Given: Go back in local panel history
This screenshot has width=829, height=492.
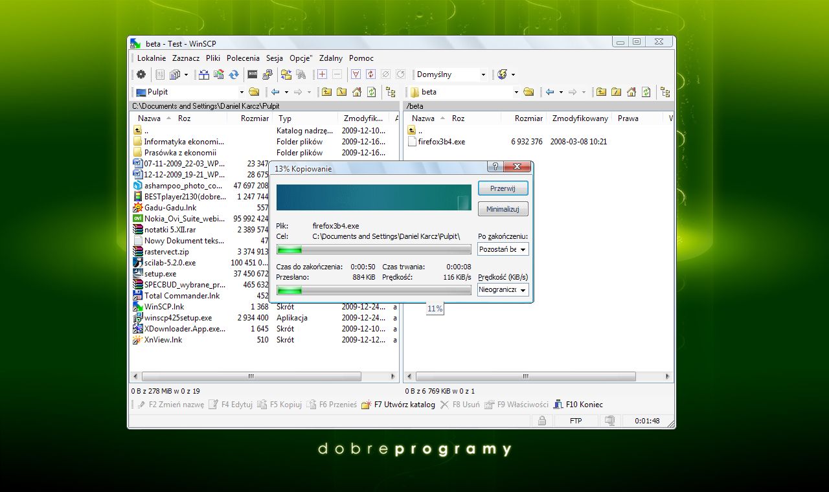Looking at the screenshot, I should point(275,92).
